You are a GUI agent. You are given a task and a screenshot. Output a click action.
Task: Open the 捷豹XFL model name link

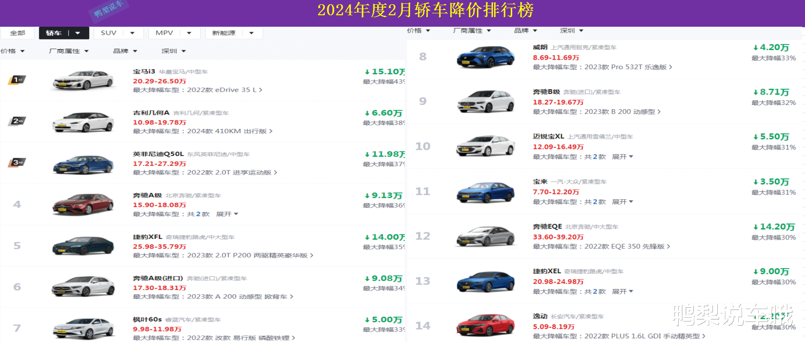coord(147,237)
